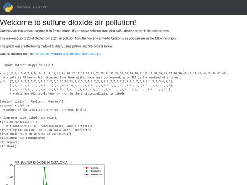The image size is (247, 185).
Task: Click the Lleida legend entry in chart
Action: tap(93, 168)
